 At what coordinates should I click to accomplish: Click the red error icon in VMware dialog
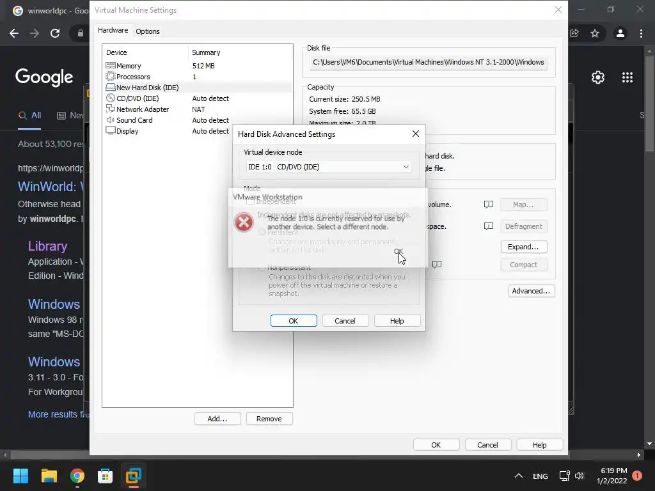[244, 222]
